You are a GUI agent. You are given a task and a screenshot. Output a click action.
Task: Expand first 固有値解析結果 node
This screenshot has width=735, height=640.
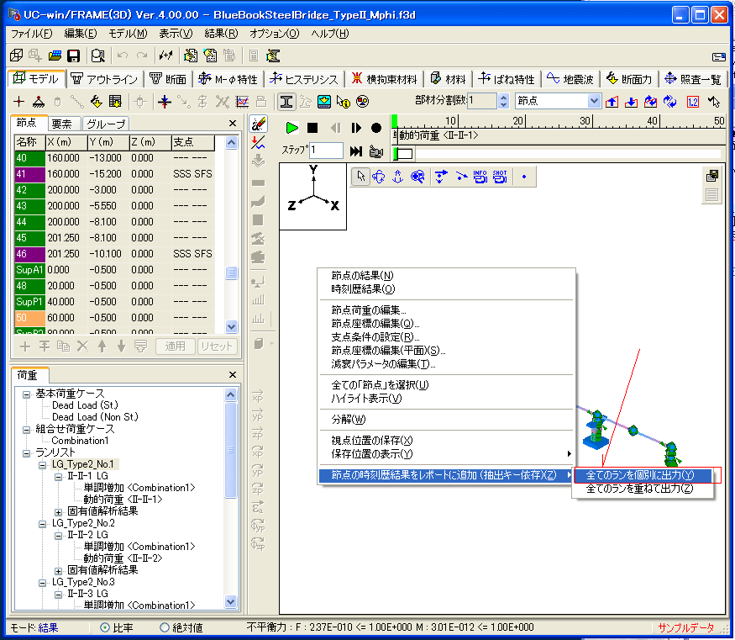click(58, 512)
